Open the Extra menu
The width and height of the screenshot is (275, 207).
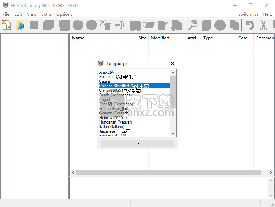pyautogui.click(x=46, y=14)
